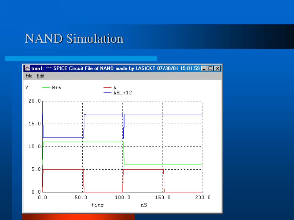Click the time axis label
This screenshot has height=220, width=294.
(98, 205)
